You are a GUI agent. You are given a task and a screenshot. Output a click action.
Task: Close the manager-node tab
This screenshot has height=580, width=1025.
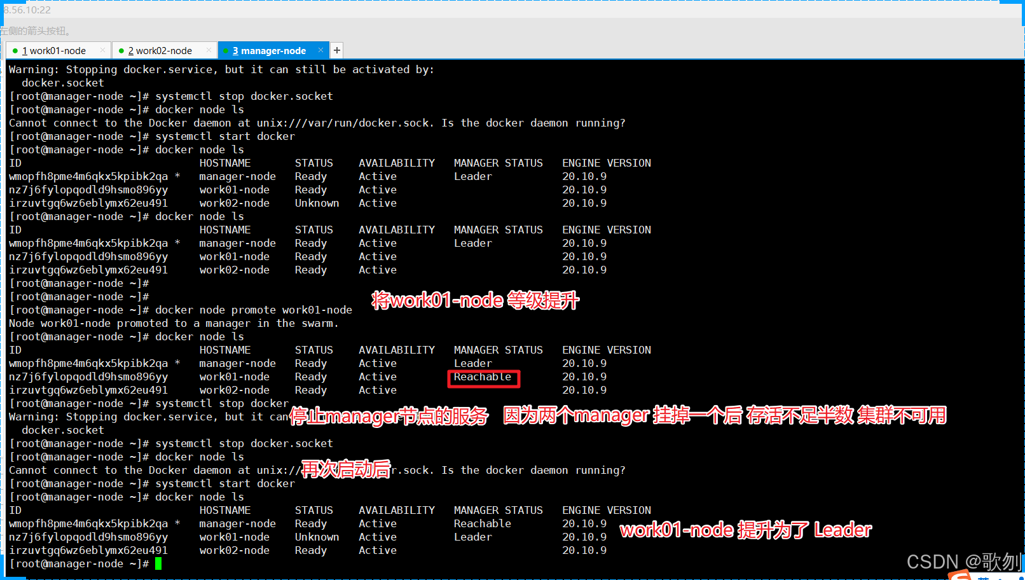(320, 50)
